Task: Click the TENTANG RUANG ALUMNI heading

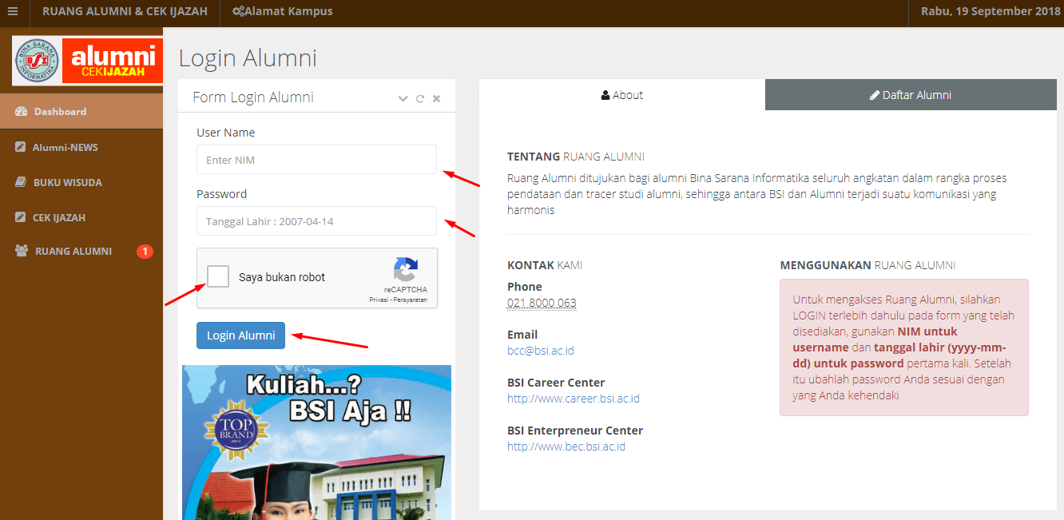Action: tap(576, 157)
